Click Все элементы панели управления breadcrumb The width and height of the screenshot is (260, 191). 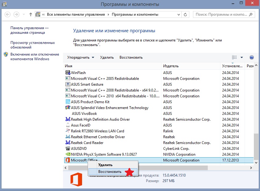click(x=76, y=14)
